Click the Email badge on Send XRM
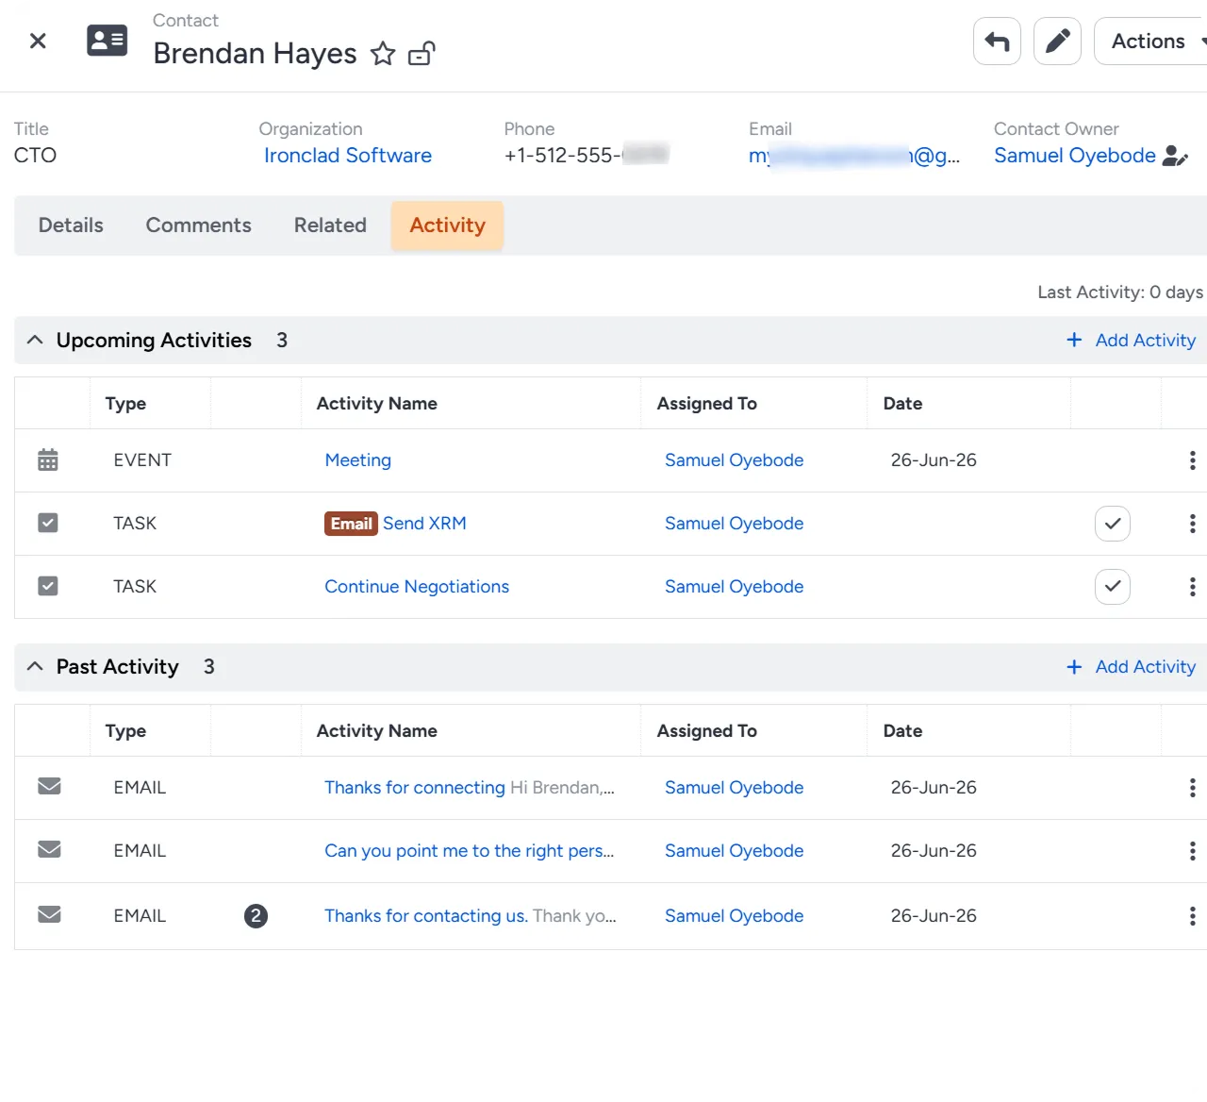 352,524
